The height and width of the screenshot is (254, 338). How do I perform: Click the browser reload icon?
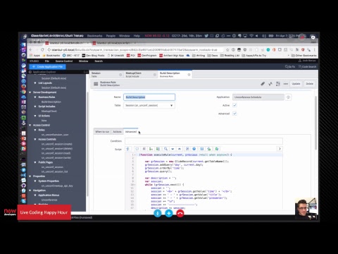click(42, 49)
